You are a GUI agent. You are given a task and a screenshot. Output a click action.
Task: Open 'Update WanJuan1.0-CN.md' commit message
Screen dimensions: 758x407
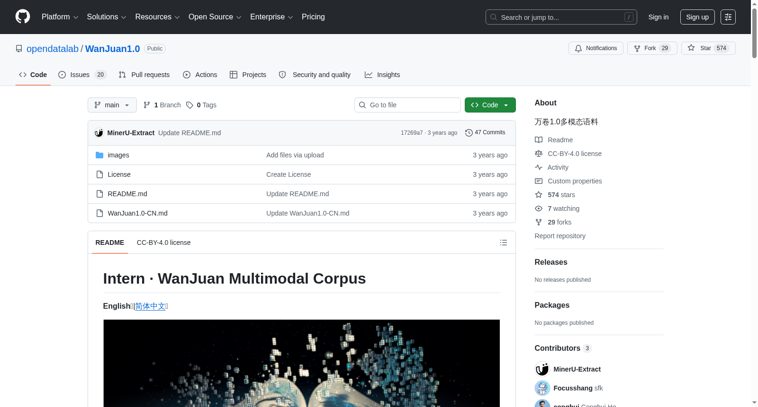pos(308,213)
